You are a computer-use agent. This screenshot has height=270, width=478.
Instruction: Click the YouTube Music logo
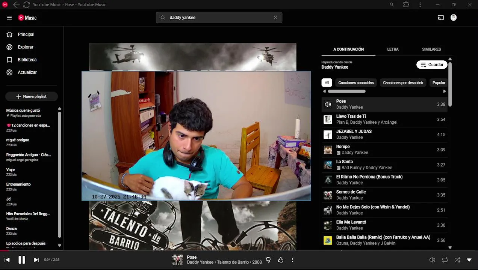coord(27,18)
